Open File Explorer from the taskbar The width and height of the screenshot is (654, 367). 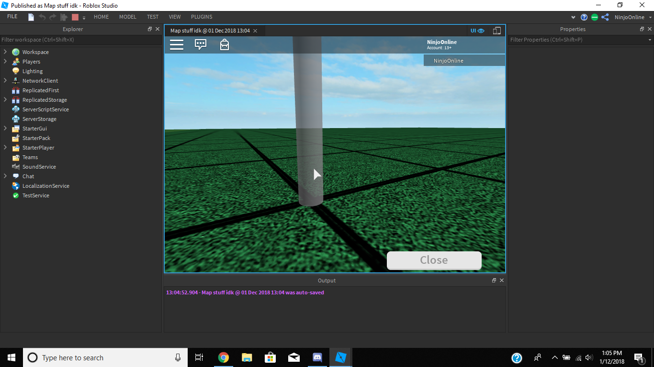(x=247, y=357)
